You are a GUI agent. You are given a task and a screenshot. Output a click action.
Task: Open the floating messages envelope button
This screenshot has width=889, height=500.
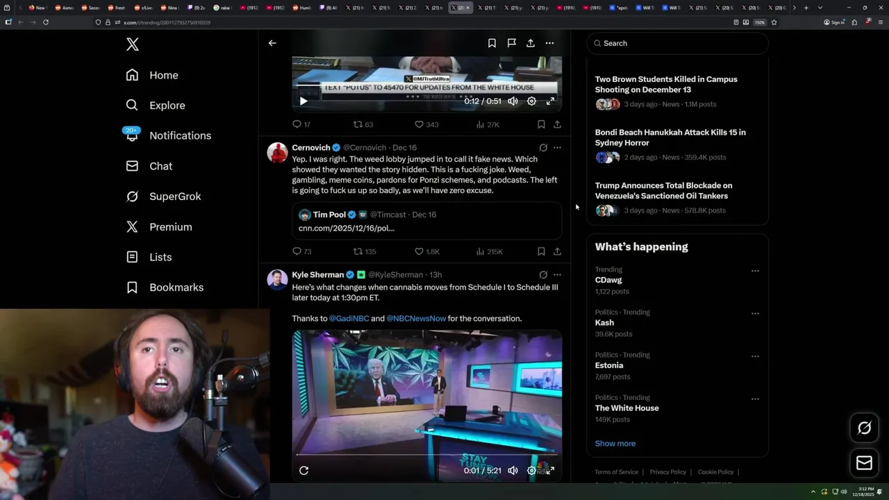864,463
